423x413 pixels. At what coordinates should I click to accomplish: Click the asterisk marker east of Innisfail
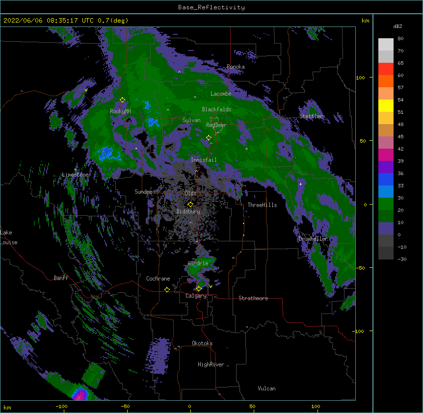(x=246, y=149)
